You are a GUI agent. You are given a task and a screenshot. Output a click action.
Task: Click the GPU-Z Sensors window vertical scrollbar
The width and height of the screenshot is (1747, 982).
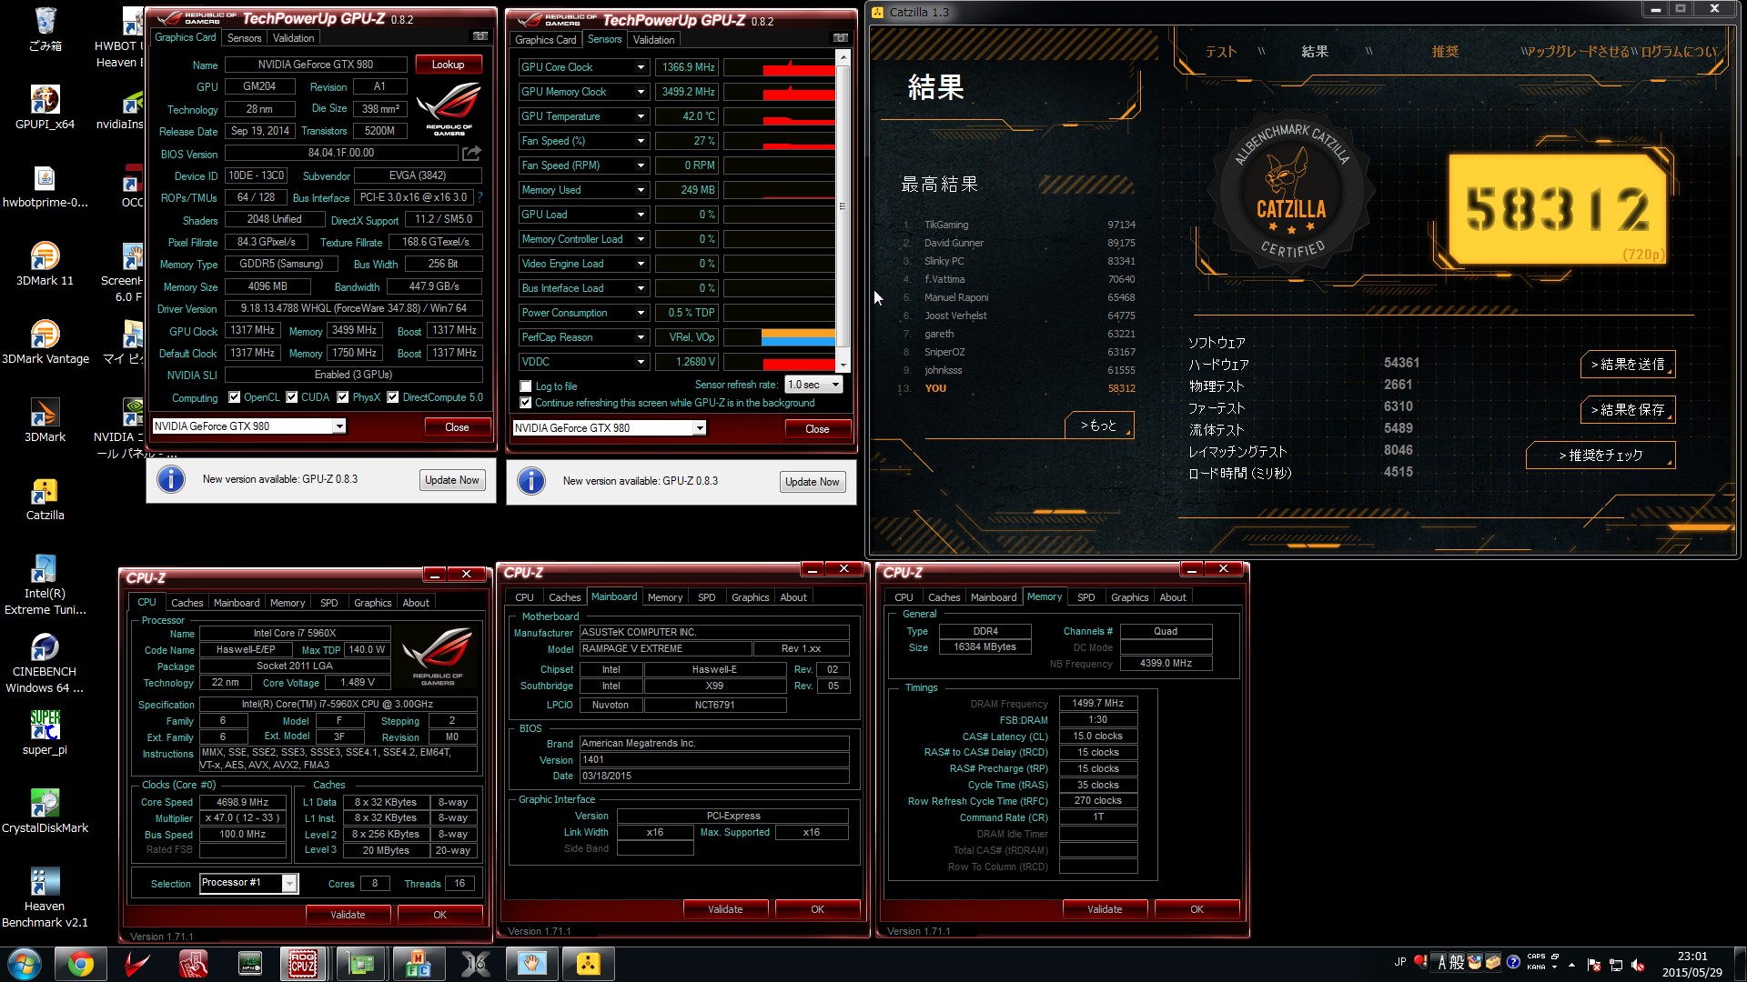coord(843,210)
